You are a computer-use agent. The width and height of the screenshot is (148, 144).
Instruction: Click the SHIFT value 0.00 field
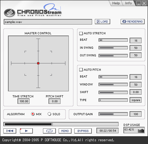136,92
